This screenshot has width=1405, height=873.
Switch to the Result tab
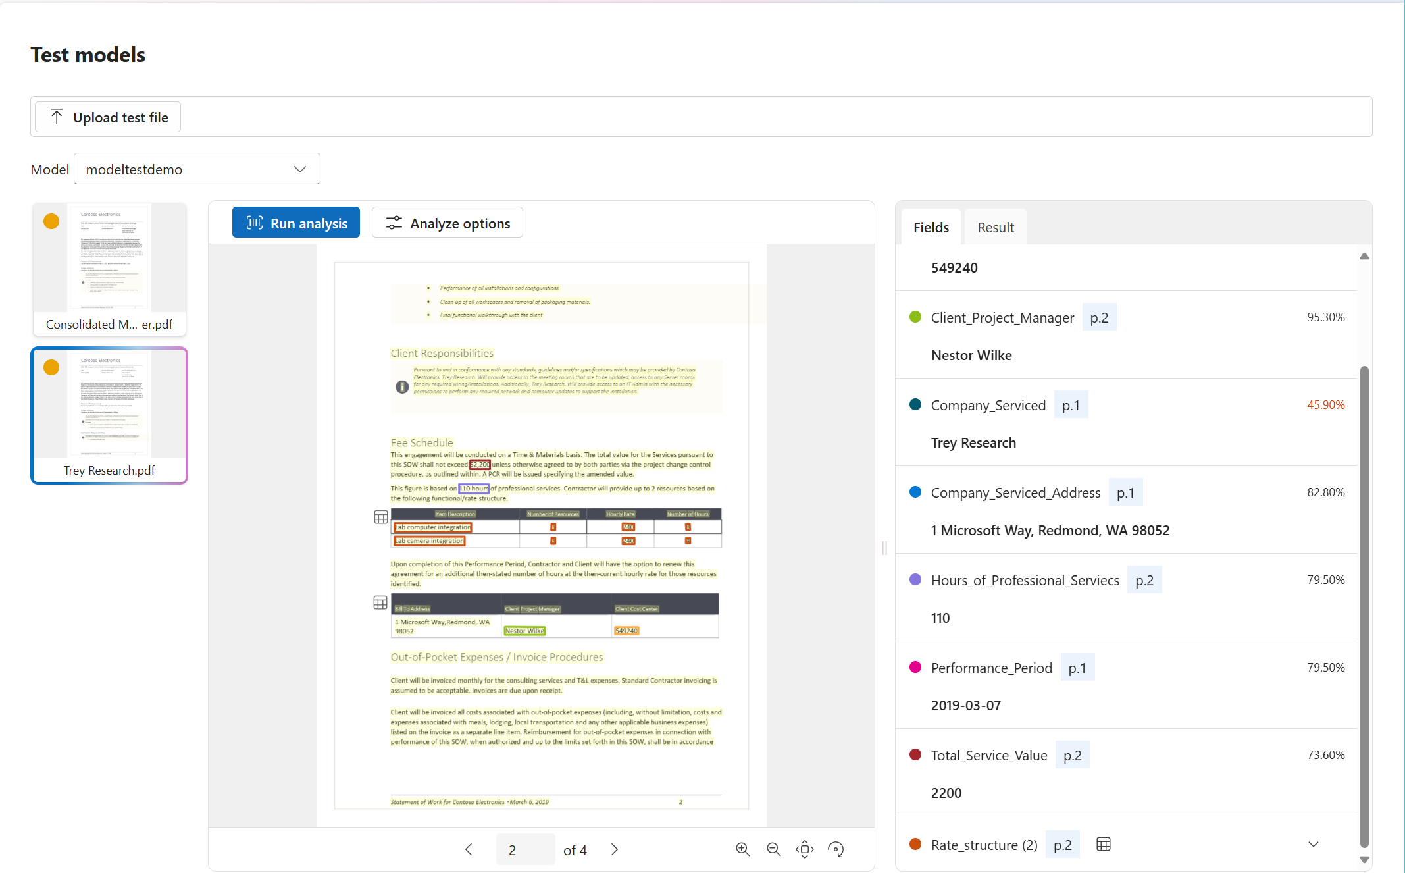995,226
